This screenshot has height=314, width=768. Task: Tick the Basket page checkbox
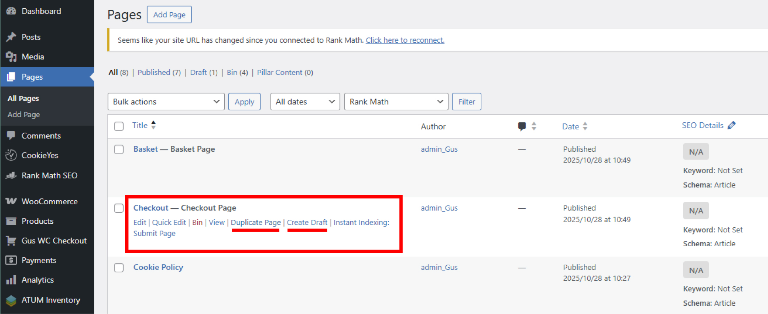pos(119,149)
